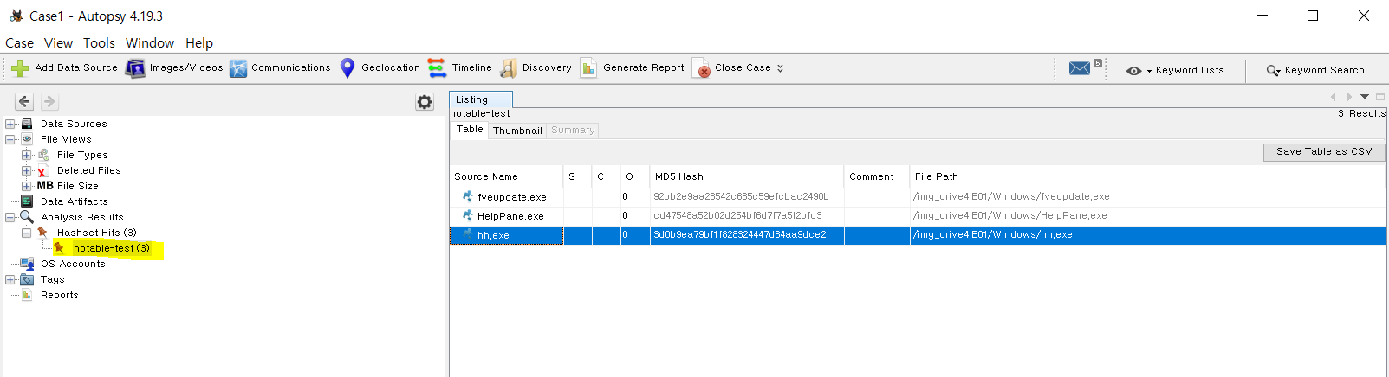The image size is (1389, 377).
Task: Click the OS Accounts icon
Action: [x=27, y=264]
